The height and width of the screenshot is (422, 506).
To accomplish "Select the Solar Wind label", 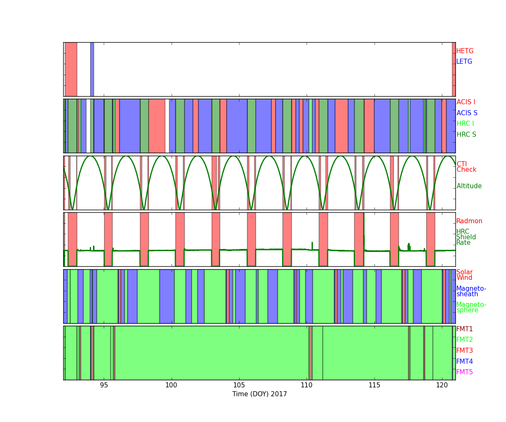I will click(464, 275).
